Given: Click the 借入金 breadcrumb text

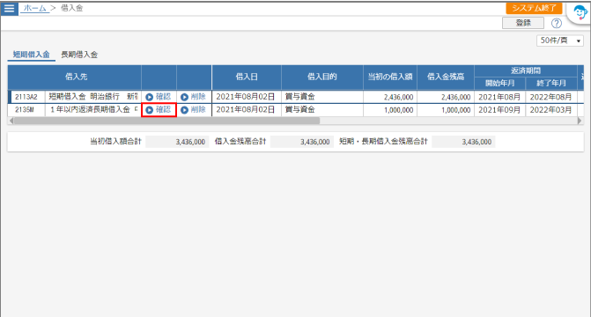Looking at the screenshot, I should pyautogui.click(x=71, y=8).
